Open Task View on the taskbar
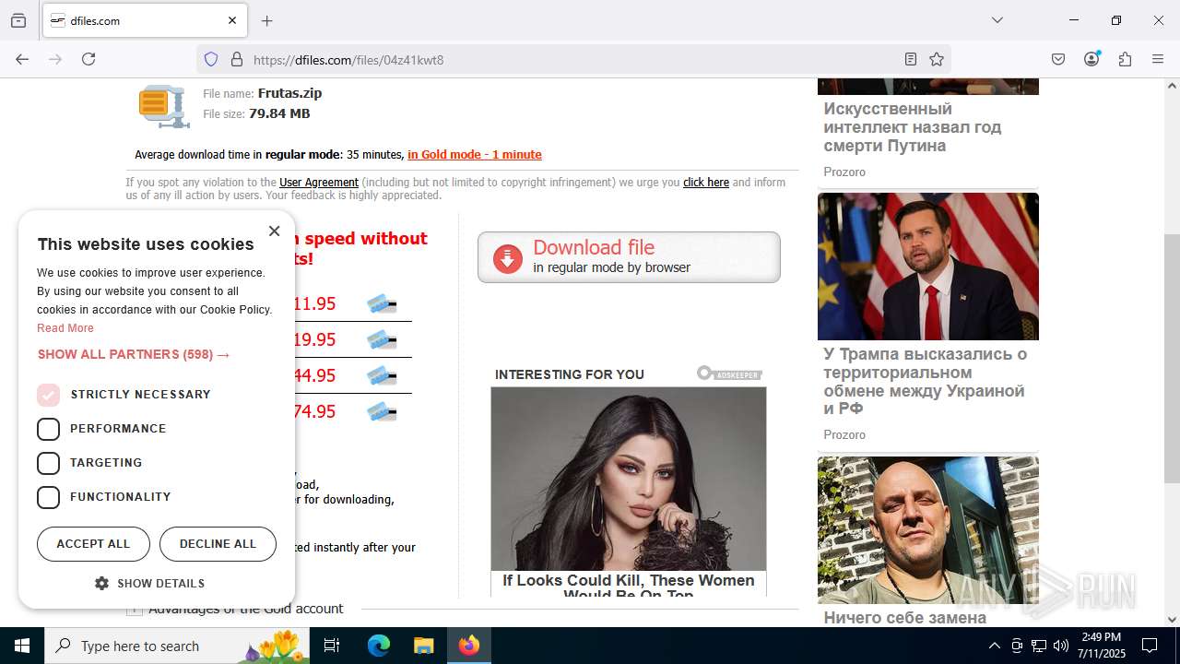This screenshot has width=1180, height=664. pyautogui.click(x=332, y=646)
